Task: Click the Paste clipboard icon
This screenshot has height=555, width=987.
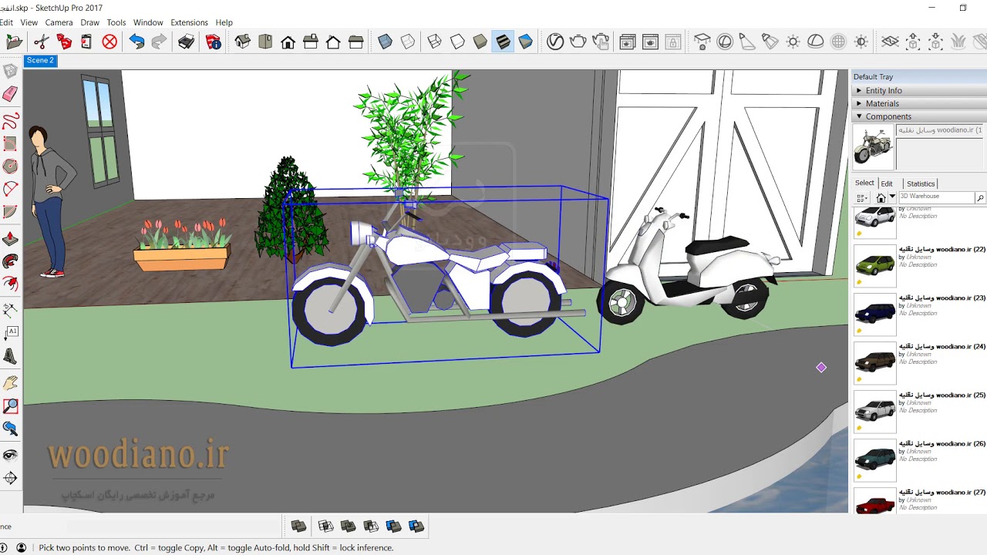Action: pos(86,42)
